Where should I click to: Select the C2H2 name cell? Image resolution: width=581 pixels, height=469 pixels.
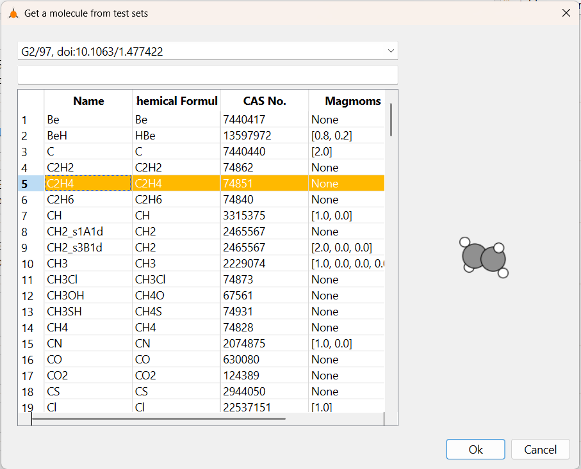pyautogui.click(x=88, y=167)
